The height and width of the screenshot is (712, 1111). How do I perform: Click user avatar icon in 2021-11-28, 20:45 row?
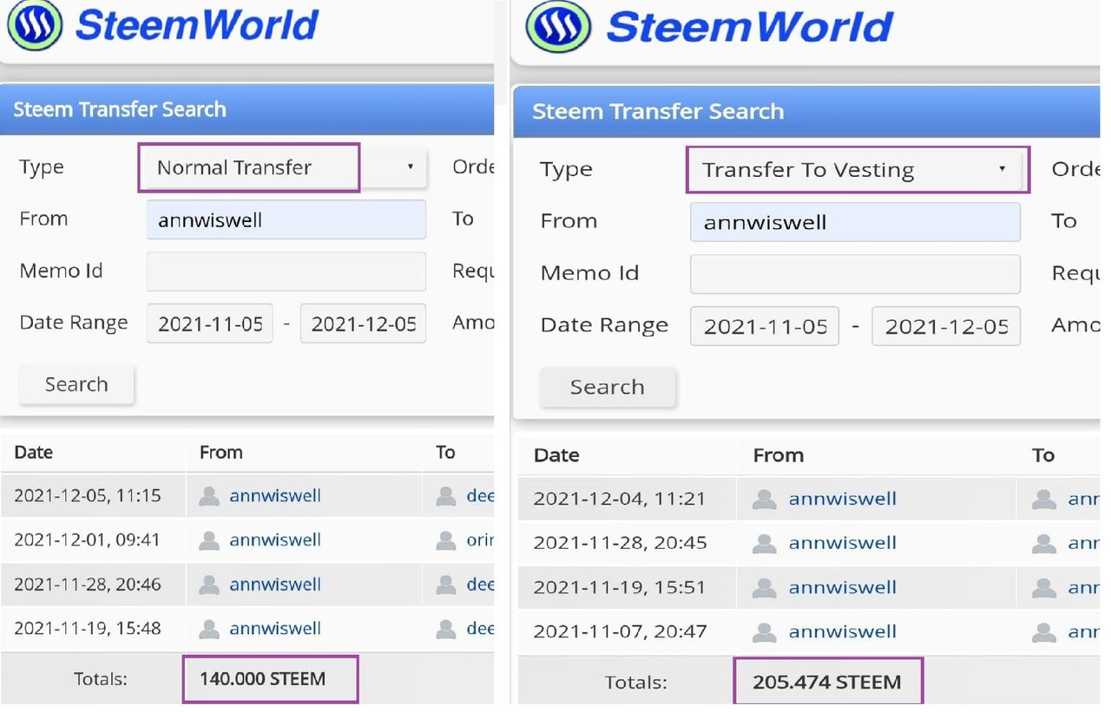(764, 543)
